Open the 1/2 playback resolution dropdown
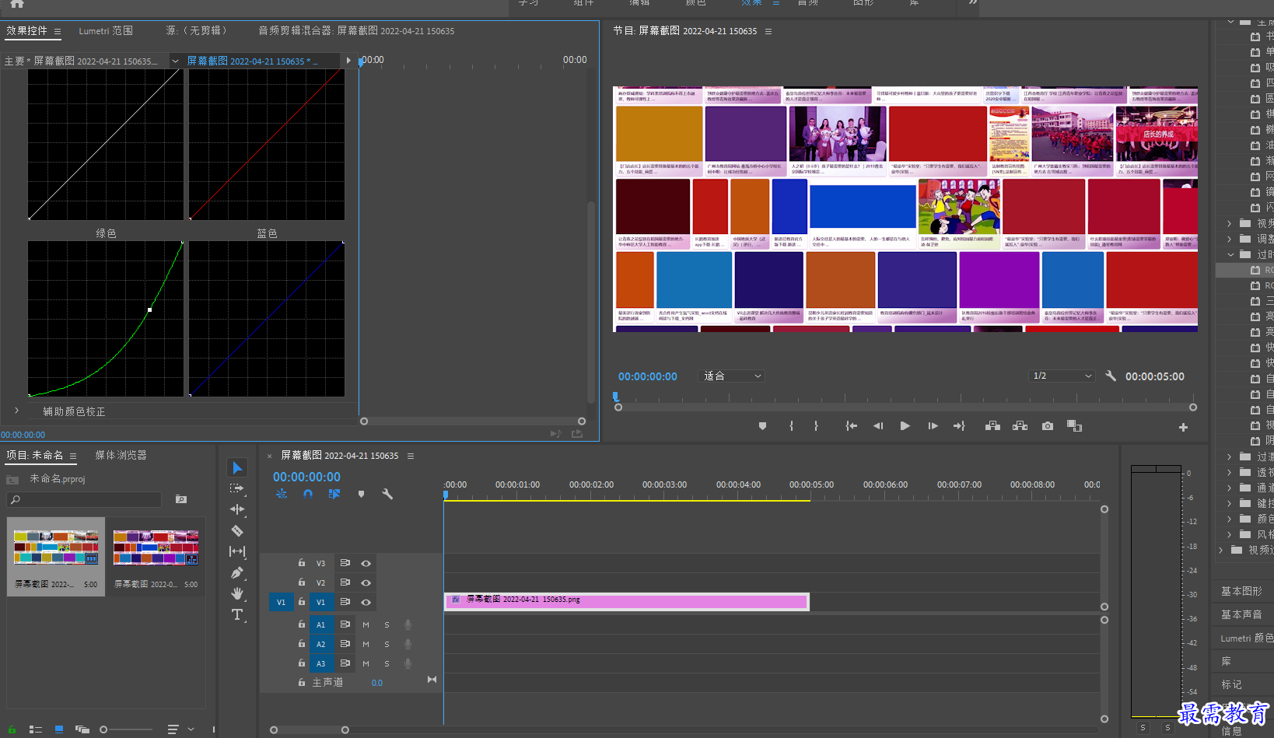This screenshot has height=738, width=1274. coord(1062,376)
